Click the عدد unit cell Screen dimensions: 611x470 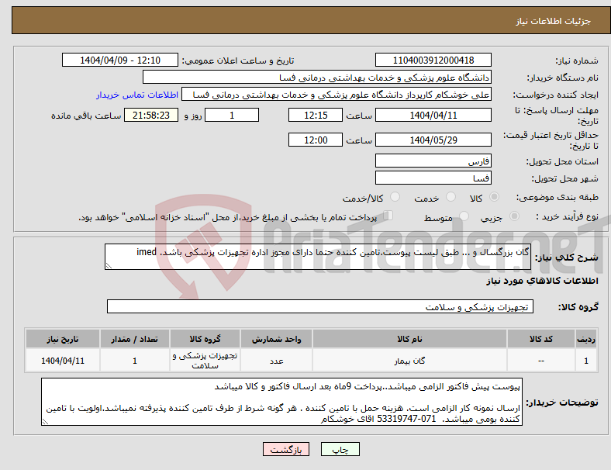point(276,361)
